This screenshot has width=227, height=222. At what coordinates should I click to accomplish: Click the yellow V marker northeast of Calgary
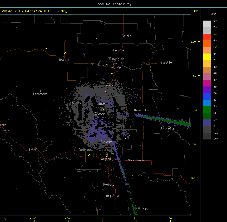tap(113, 154)
